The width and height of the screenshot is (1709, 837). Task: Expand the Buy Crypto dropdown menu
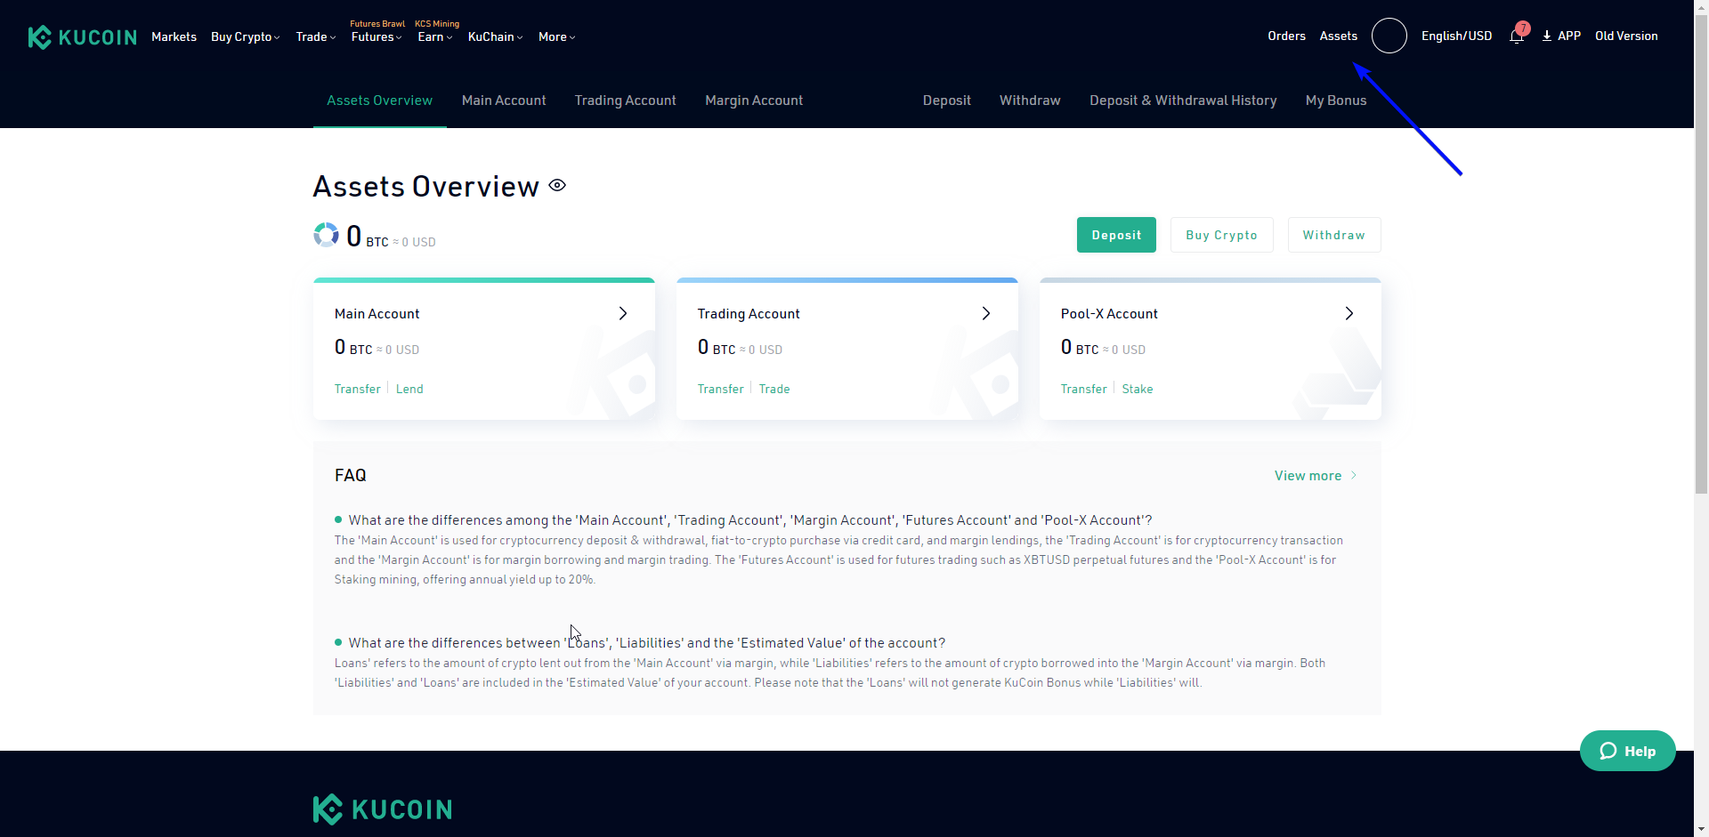[x=245, y=37]
